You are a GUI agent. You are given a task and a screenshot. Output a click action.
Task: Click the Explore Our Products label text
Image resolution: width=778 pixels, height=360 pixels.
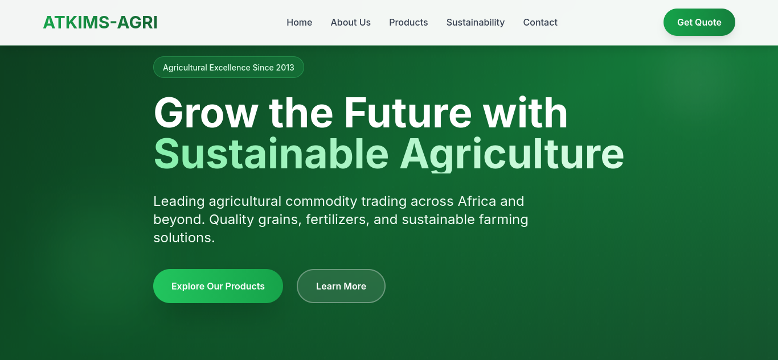point(218,286)
